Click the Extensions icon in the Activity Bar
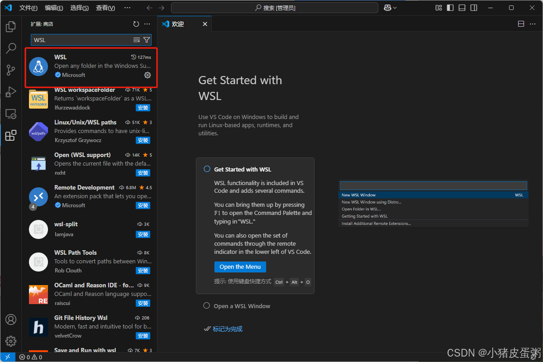The width and height of the screenshot is (543, 362). tap(10, 135)
